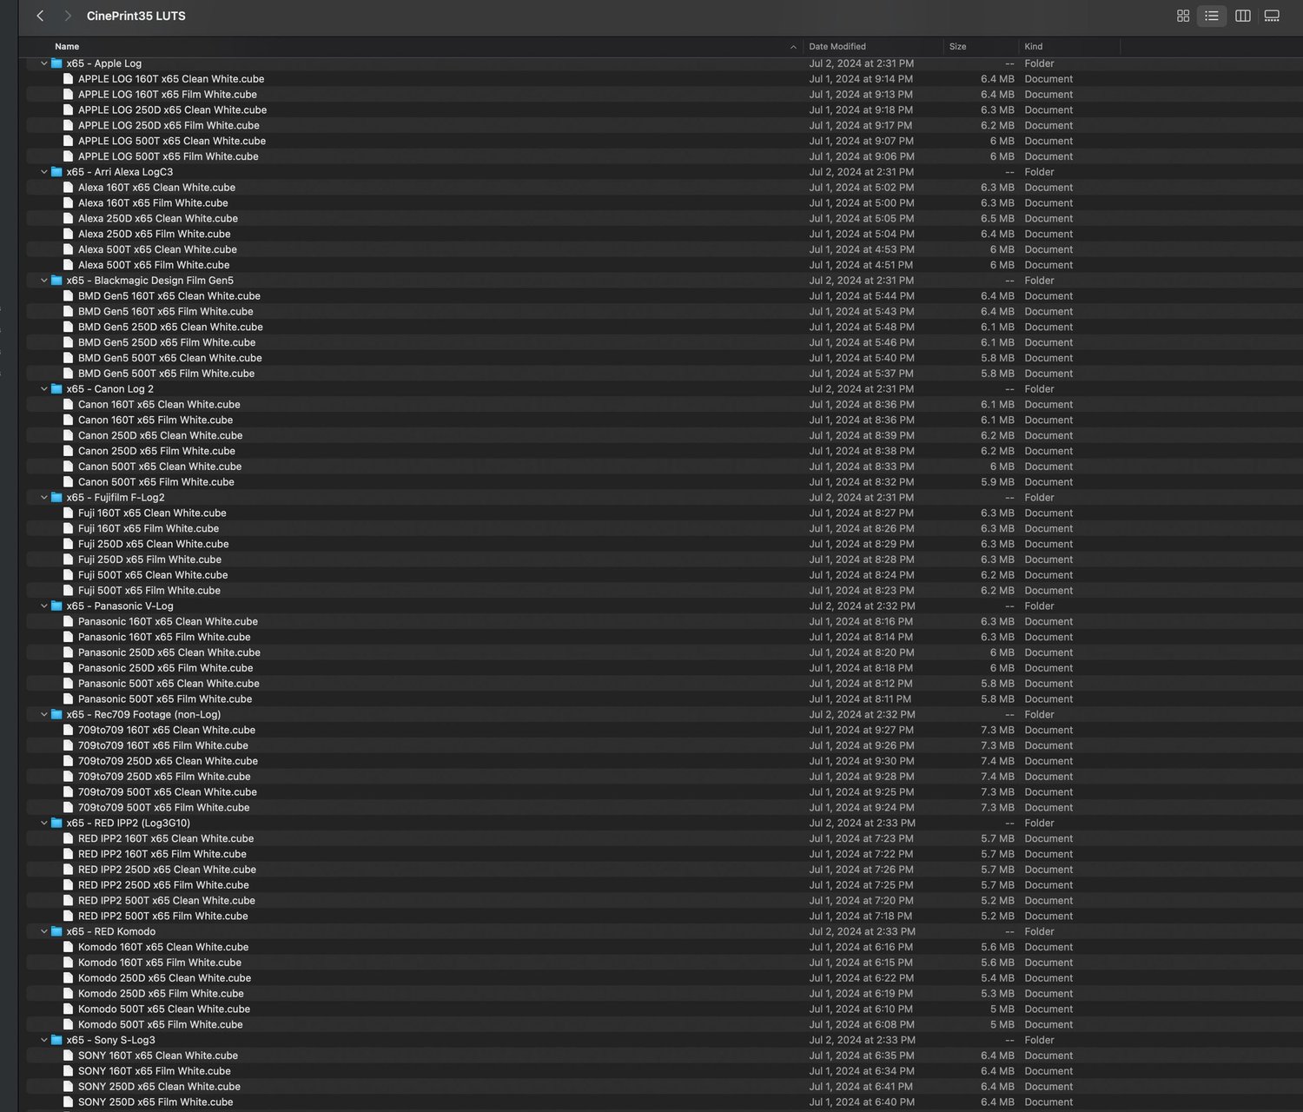The image size is (1303, 1112).
Task: Switch to list view mode
Action: pyautogui.click(x=1211, y=16)
